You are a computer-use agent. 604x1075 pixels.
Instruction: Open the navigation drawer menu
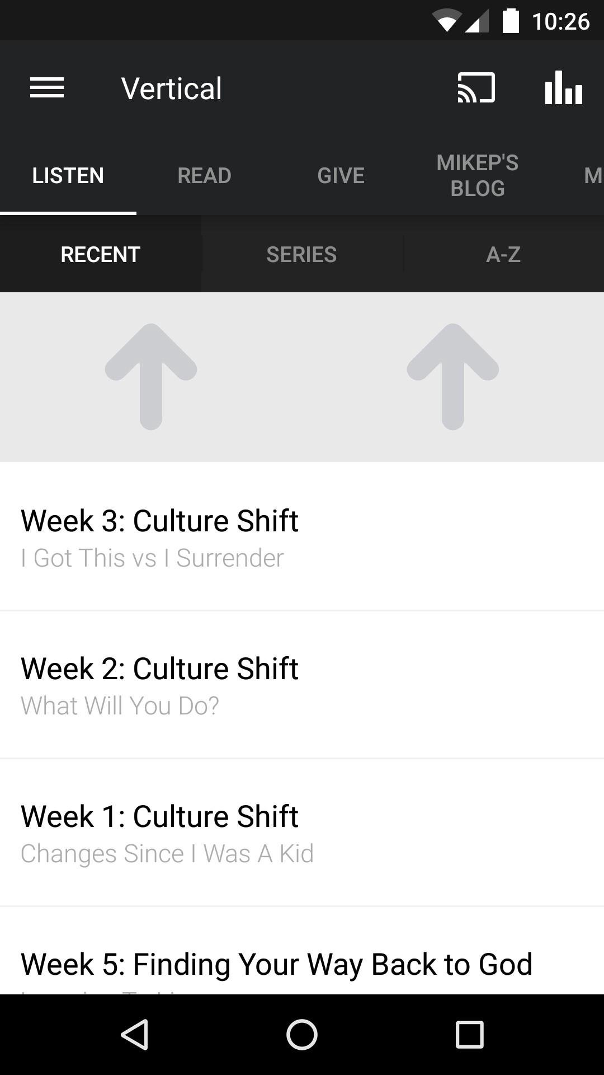[x=47, y=87]
